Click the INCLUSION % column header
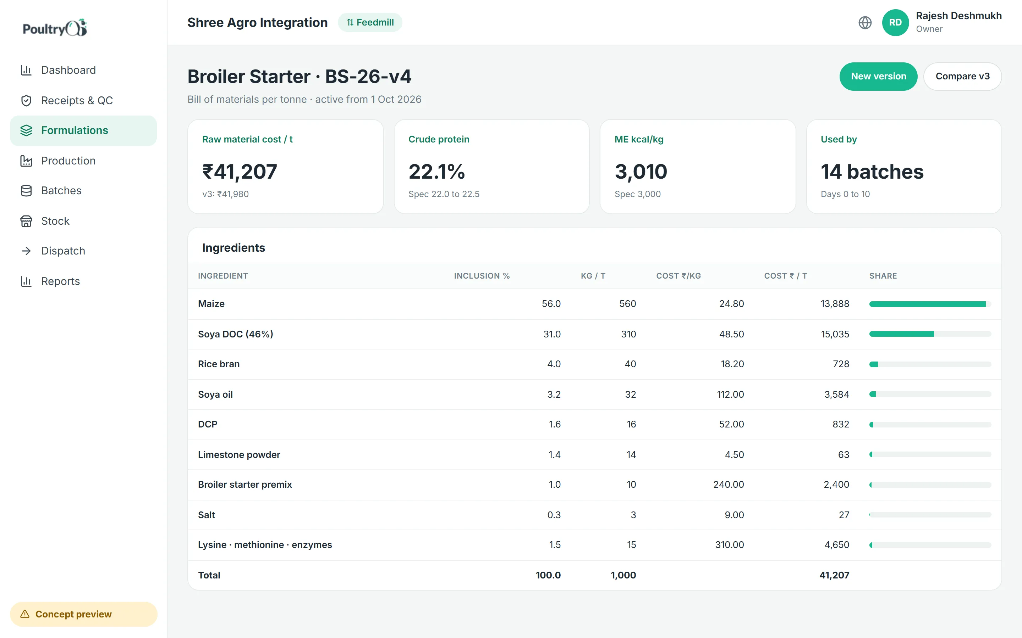This screenshot has height=638, width=1022. [482, 276]
